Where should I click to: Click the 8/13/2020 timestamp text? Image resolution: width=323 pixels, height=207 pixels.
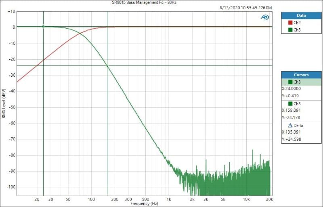(245, 8)
